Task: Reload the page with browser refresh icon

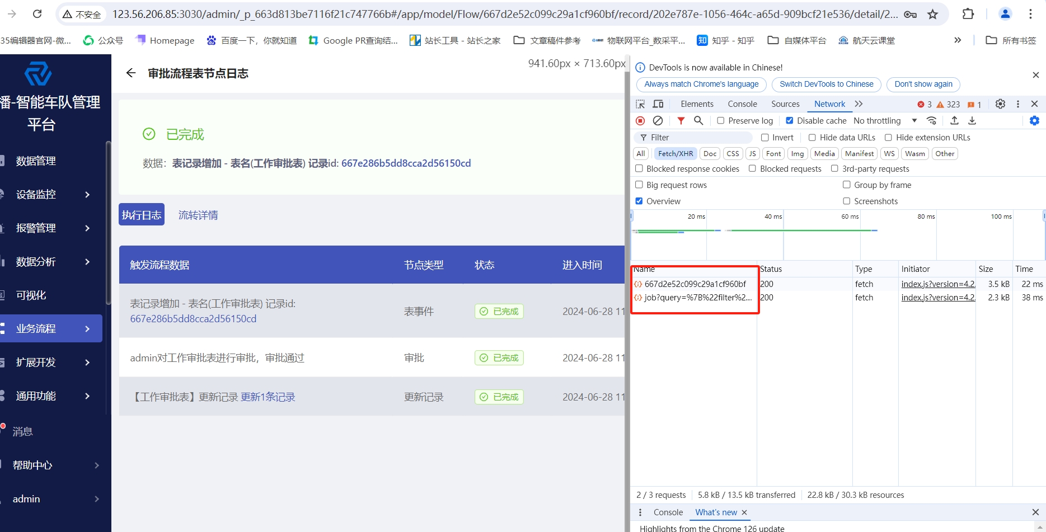Action: pos(37,14)
